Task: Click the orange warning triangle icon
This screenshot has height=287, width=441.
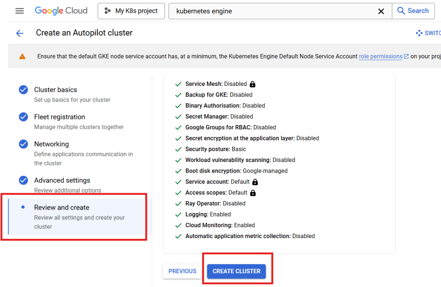Action: pyautogui.click(x=22, y=56)
